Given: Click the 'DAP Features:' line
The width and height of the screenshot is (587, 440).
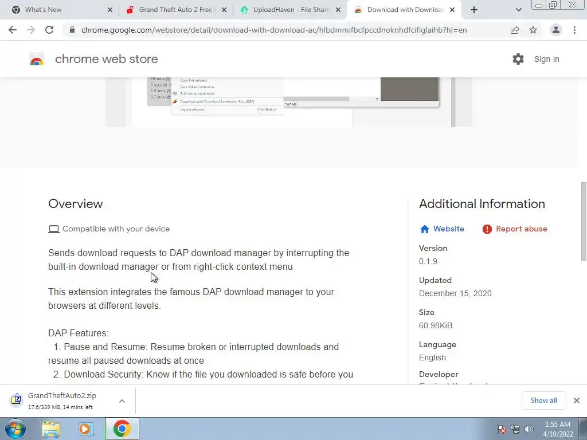Looking at the screenshot, I should [x=78, y=333].
